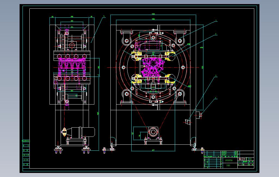Click part balloon number 5 above the side view
The width and height of the screenshot is (279, 177).
coord(104,16)
